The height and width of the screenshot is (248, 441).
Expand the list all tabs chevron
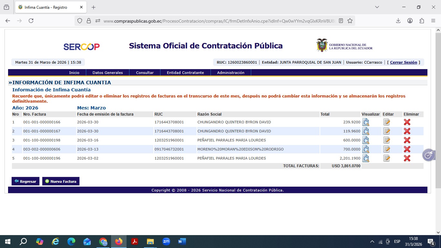[377, 7]
